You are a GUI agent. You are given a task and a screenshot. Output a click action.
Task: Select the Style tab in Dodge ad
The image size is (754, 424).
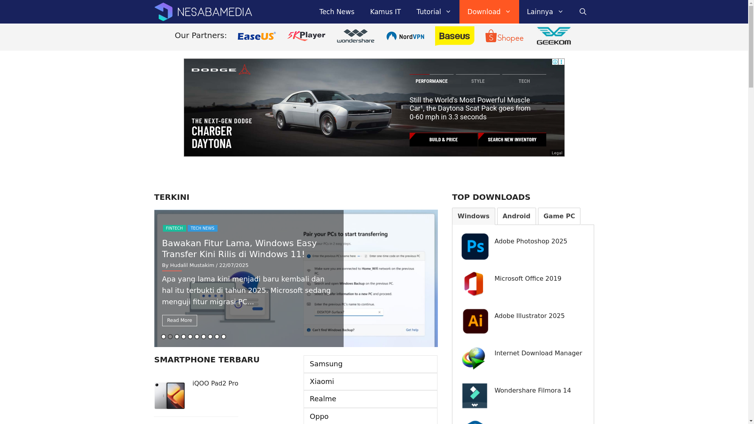478,81
